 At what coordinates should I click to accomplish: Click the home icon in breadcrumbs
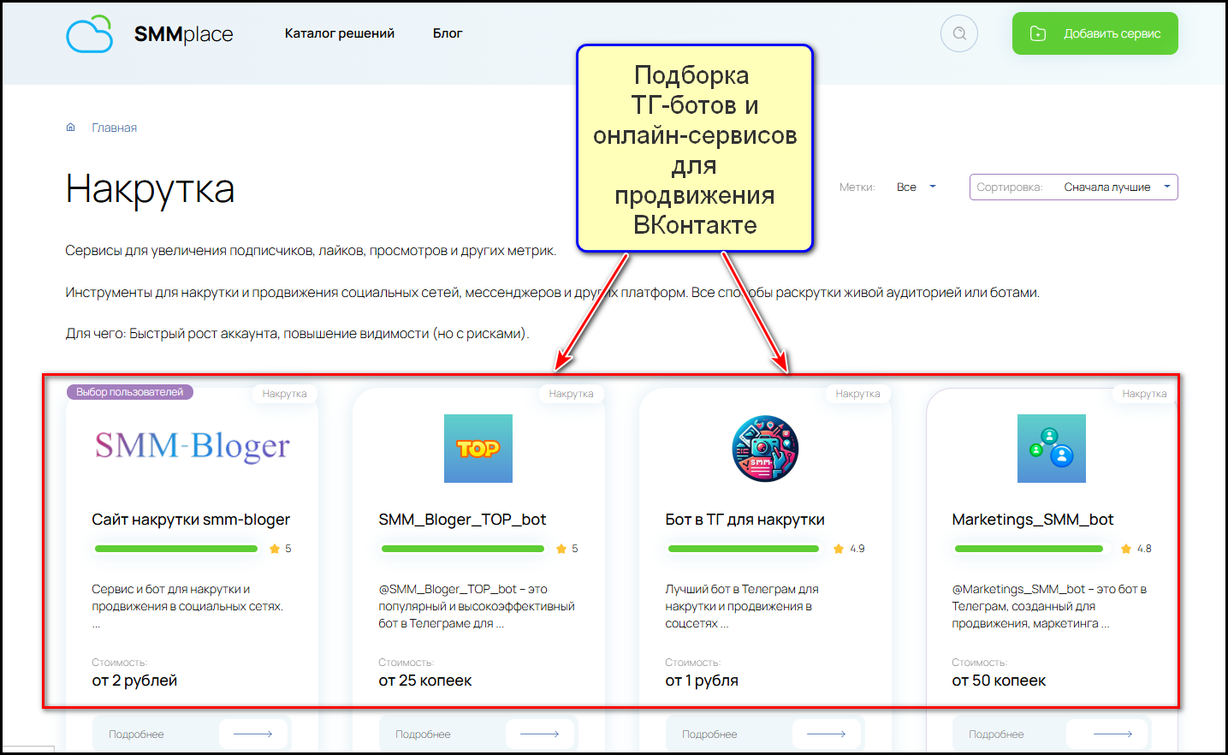71,128
